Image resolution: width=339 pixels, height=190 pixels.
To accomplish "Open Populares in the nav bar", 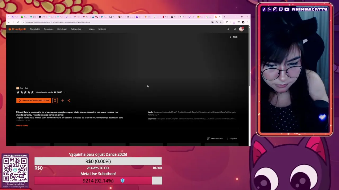I will (x=49, y=29).
